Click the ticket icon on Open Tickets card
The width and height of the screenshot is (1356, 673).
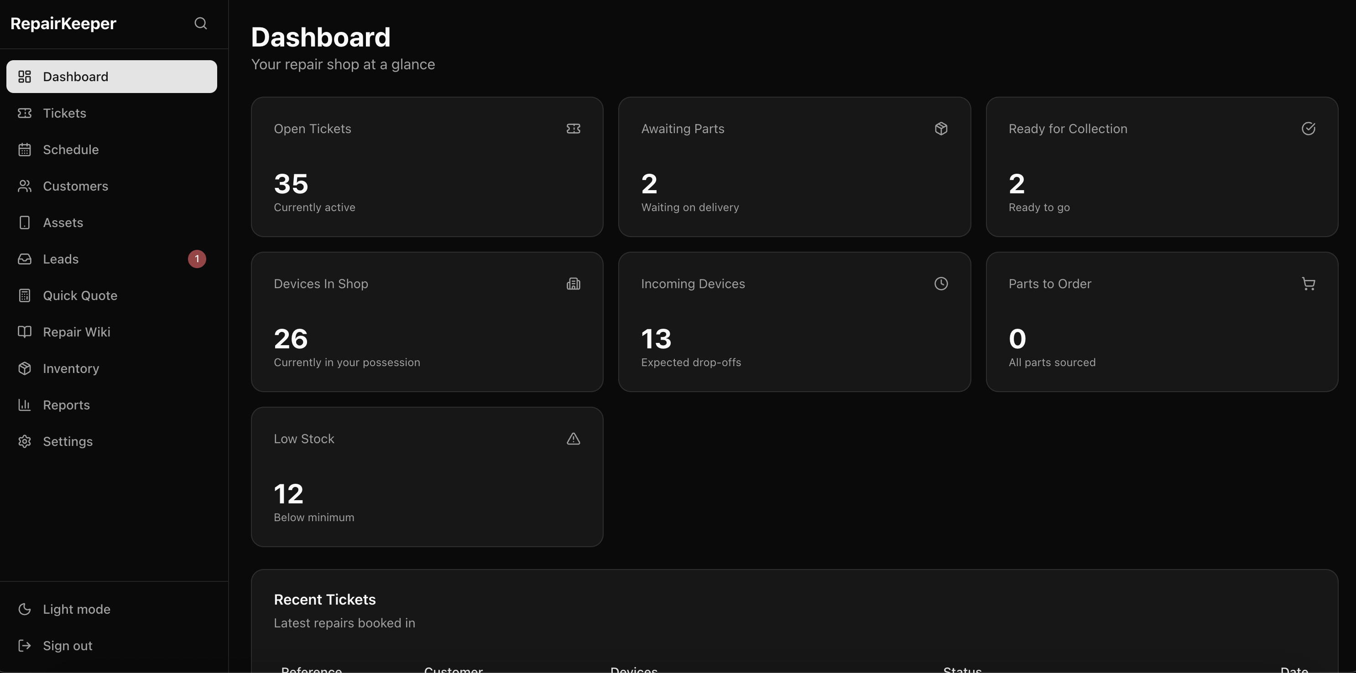click(x=573, y=129)
